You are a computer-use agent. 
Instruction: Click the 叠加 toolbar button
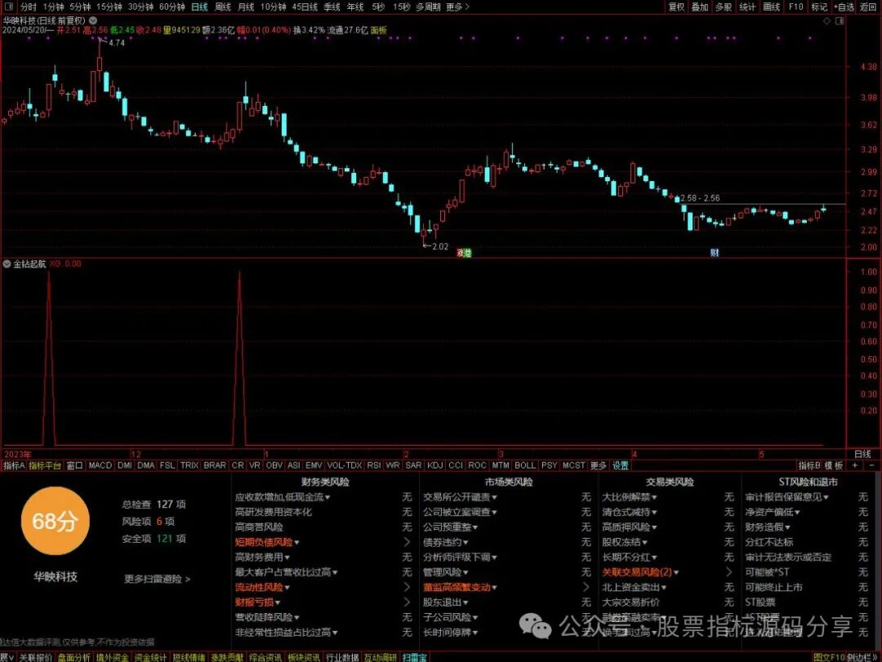coord(700,7)
